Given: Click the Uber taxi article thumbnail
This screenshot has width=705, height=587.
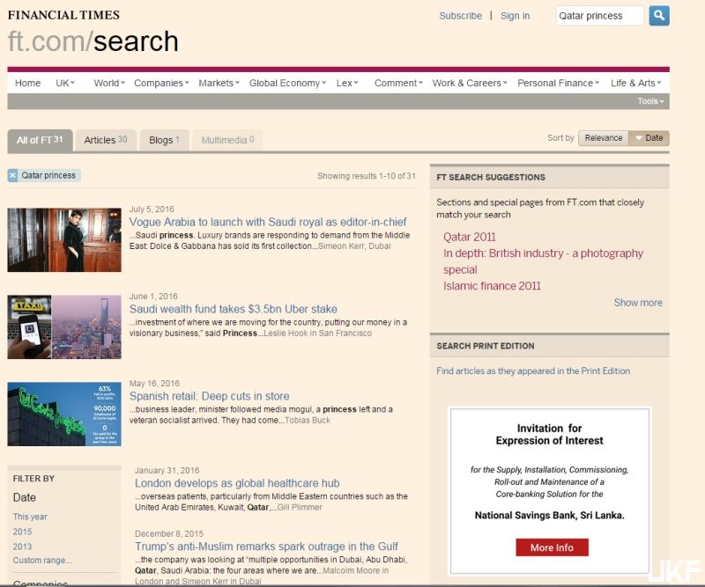Looking at the screenshot, I should (64, 327).
